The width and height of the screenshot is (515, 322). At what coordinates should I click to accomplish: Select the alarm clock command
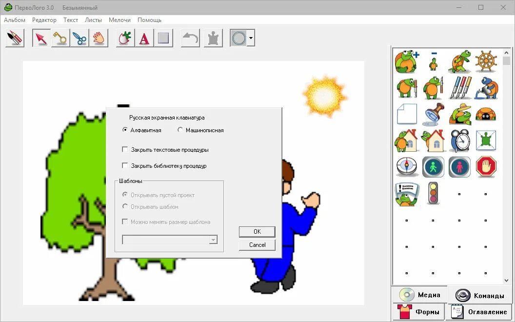pyautogui.click(x=459, y=141)
